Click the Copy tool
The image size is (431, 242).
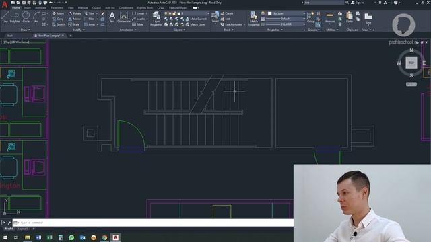click(58, 19)
